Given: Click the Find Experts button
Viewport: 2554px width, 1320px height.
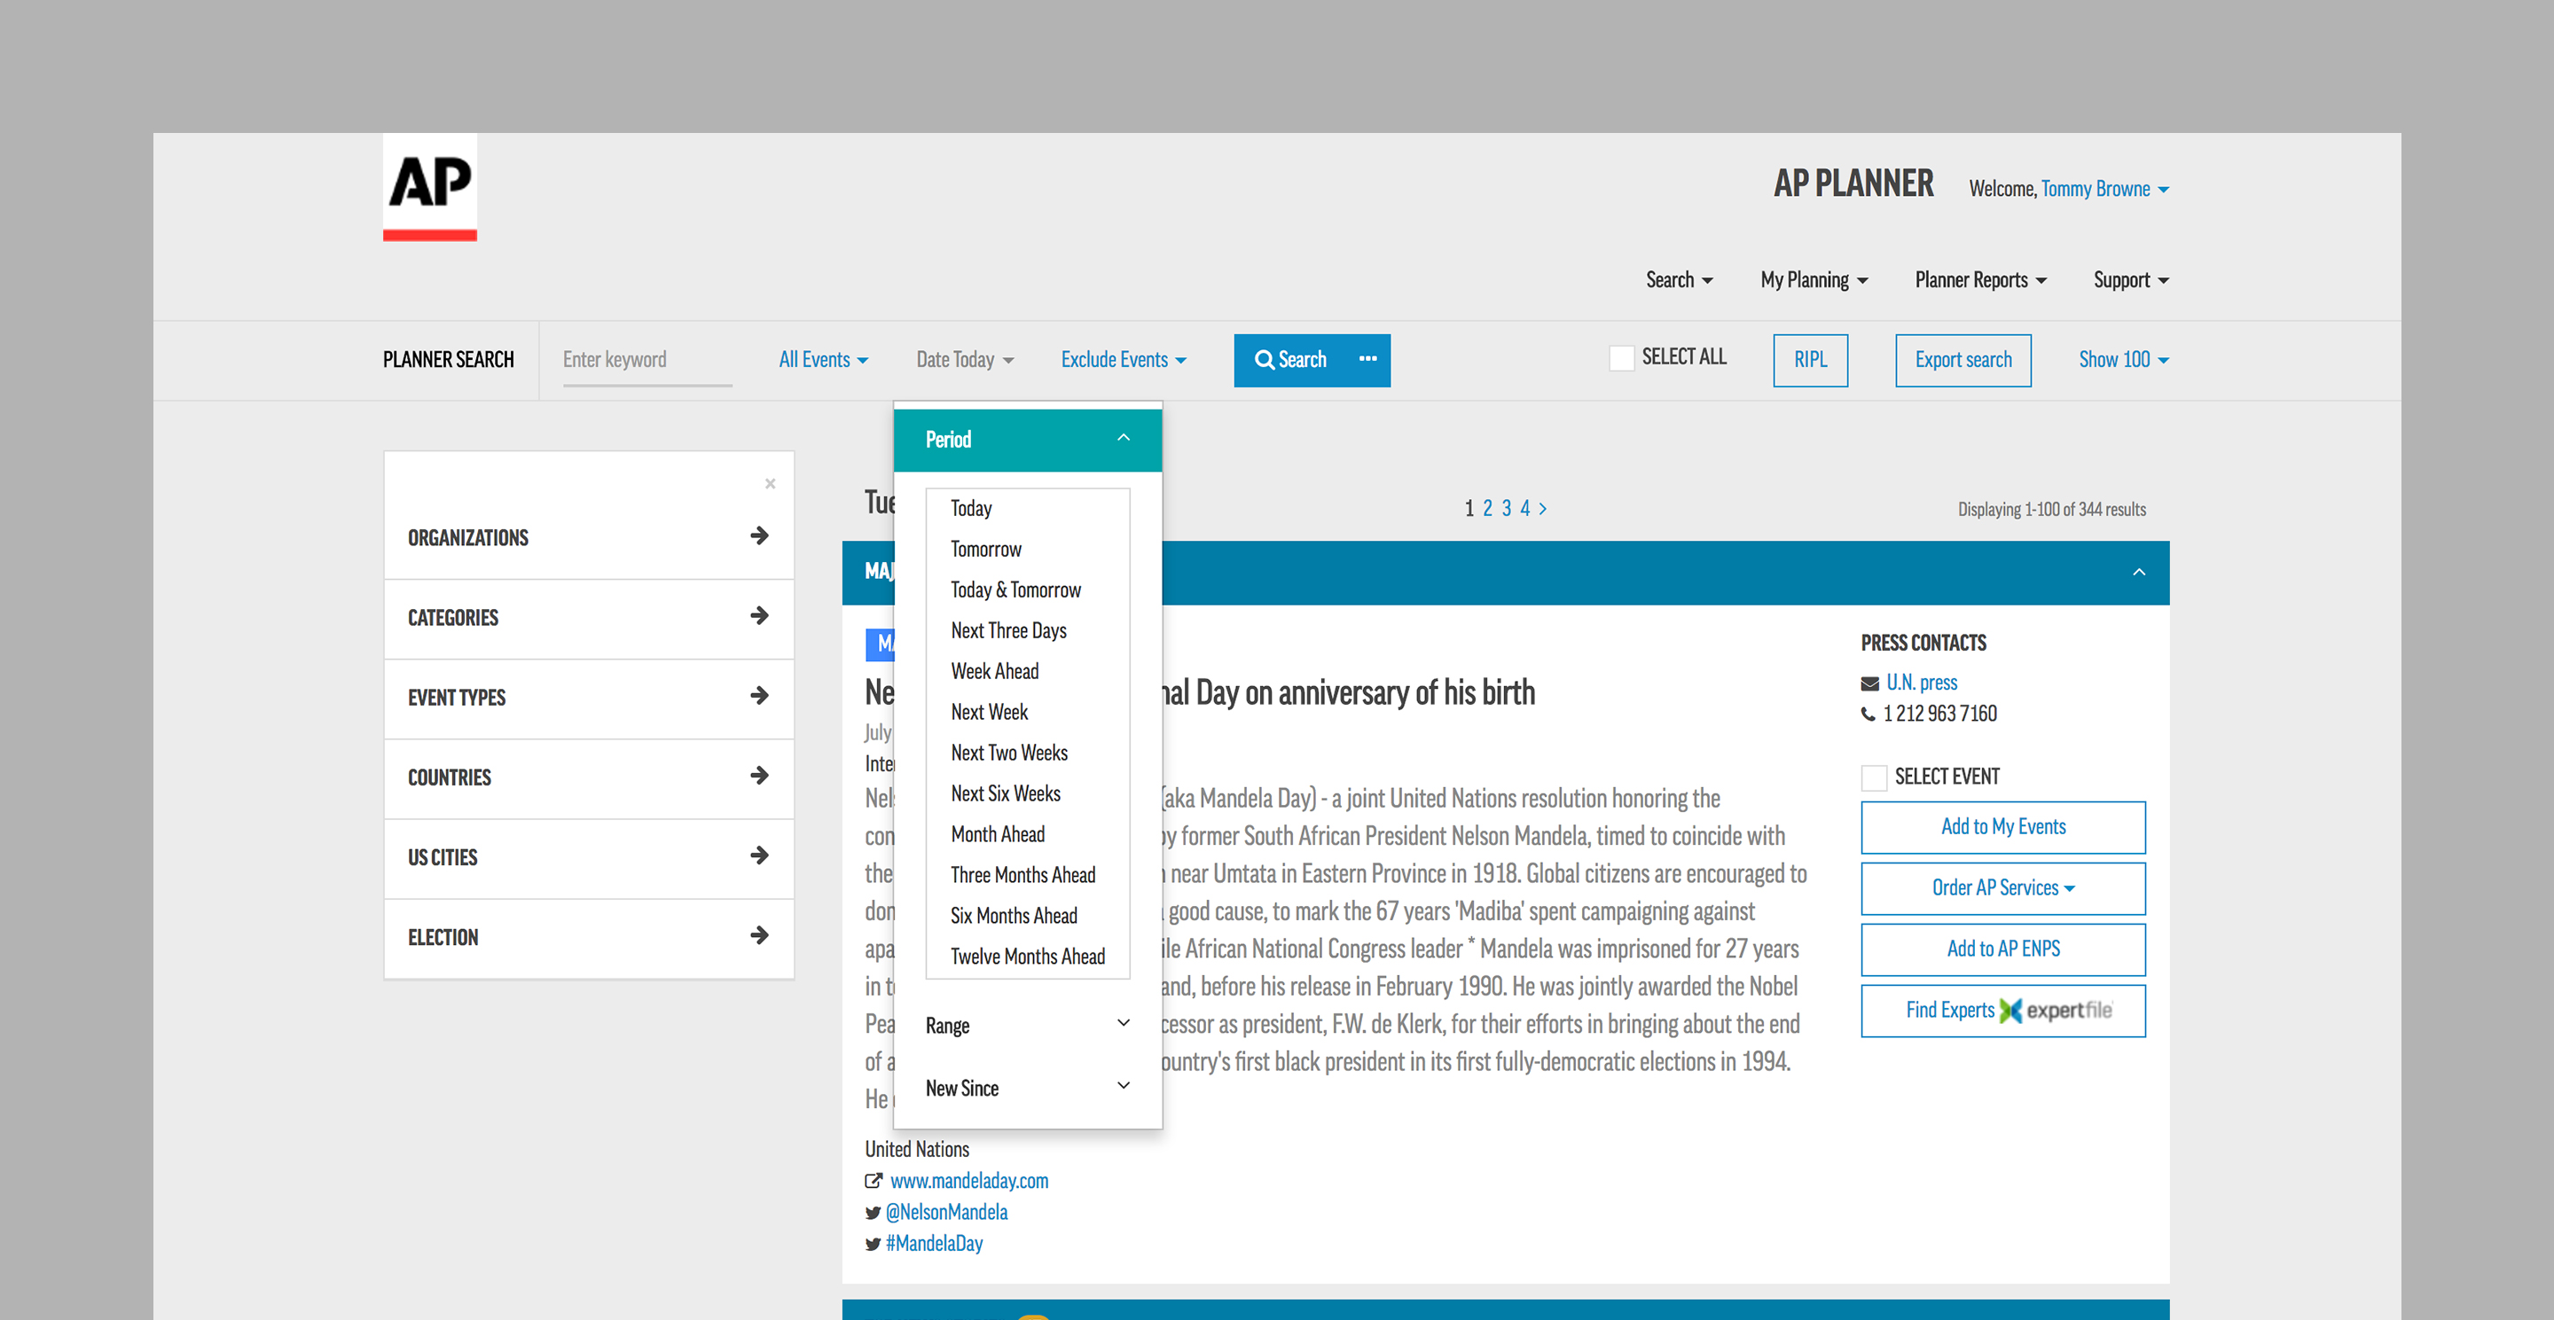Looking at the screenshot, I should [x=2002, y=1010].
